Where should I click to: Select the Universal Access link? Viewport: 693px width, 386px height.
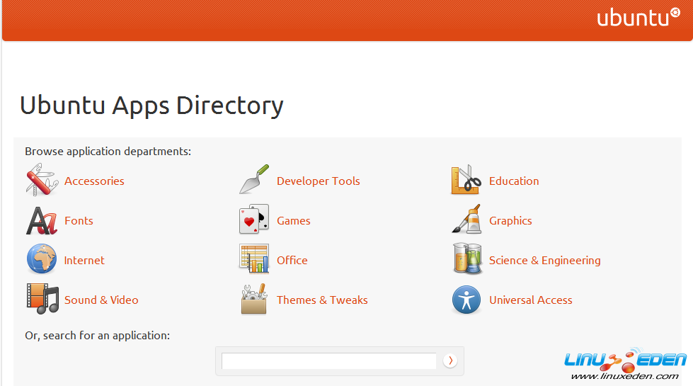pyautogui.click(x=531, y=300)
